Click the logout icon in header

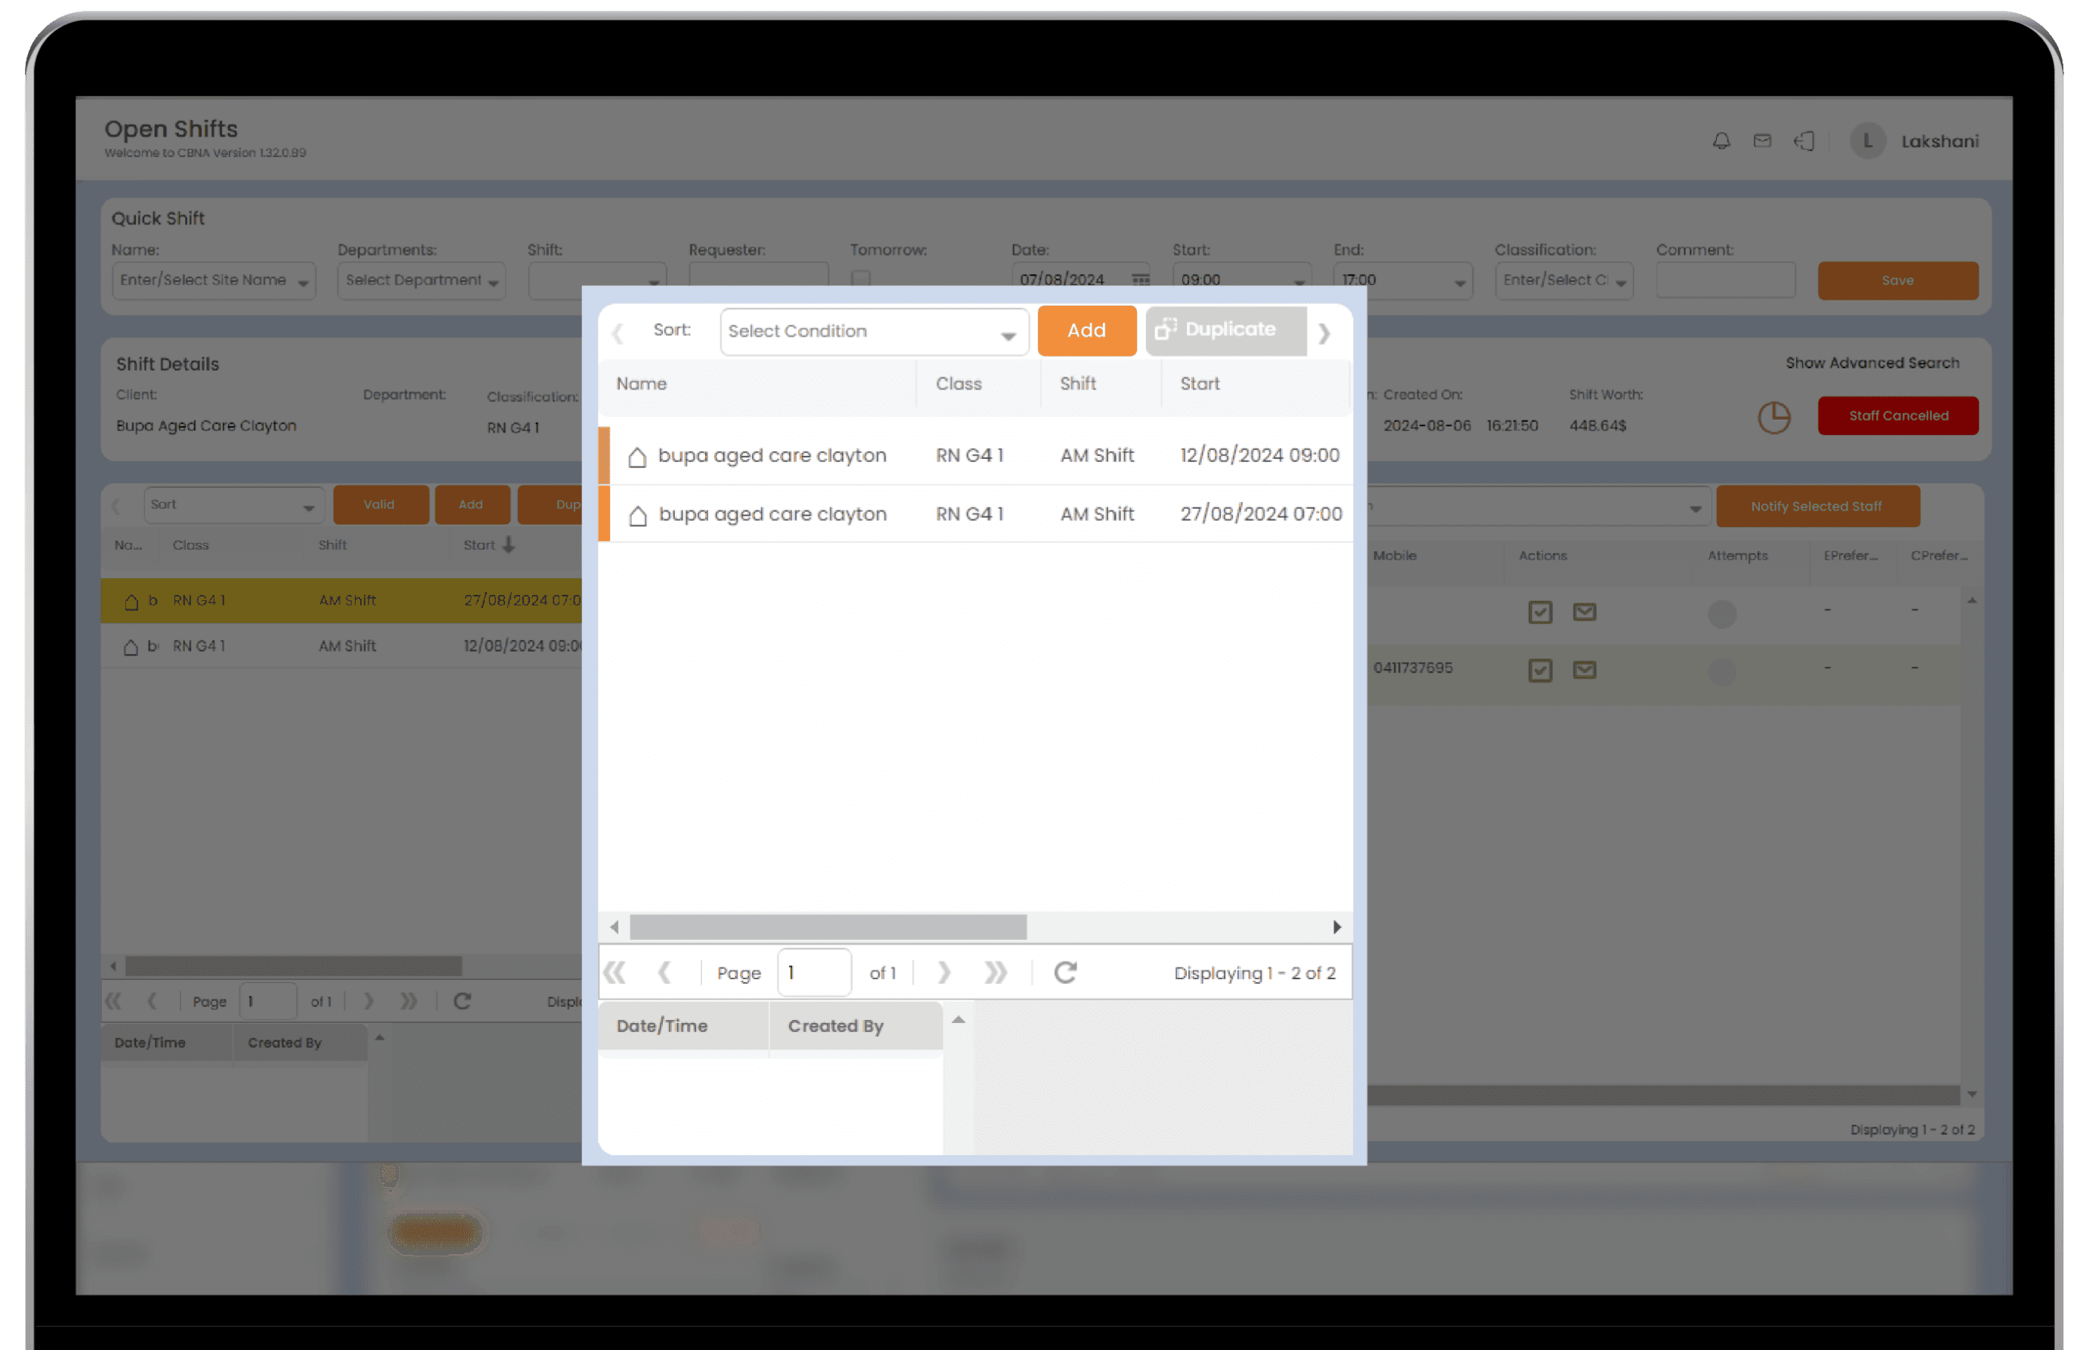click(x=1803, y=140)
